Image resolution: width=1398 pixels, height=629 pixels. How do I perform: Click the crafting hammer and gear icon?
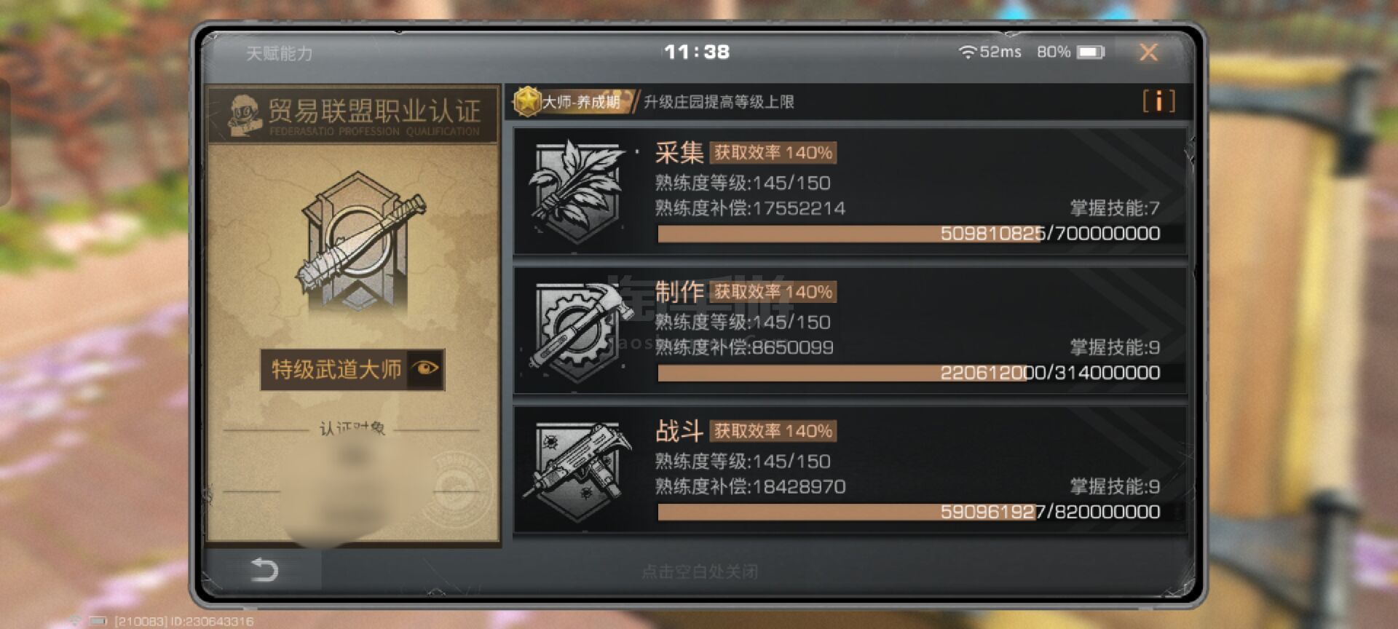[x=579, y=331]
